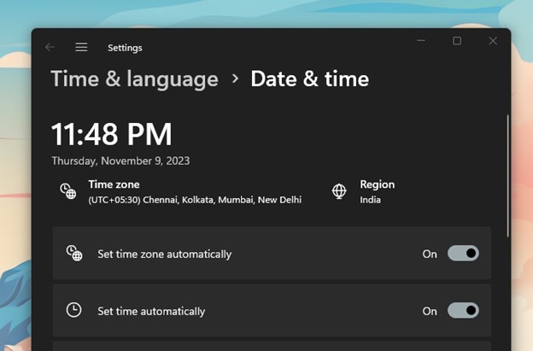533x351 pixels.
Task: Maximize the Settings window
Action: pos(457,40)
